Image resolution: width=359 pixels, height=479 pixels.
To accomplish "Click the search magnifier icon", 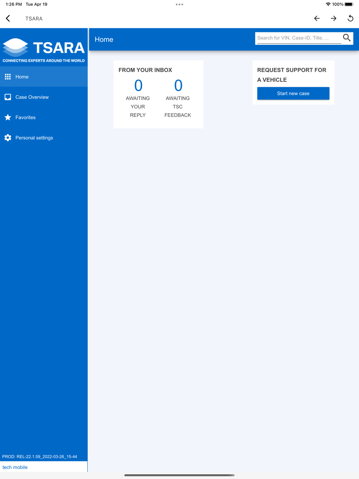I will coord(347,38).
